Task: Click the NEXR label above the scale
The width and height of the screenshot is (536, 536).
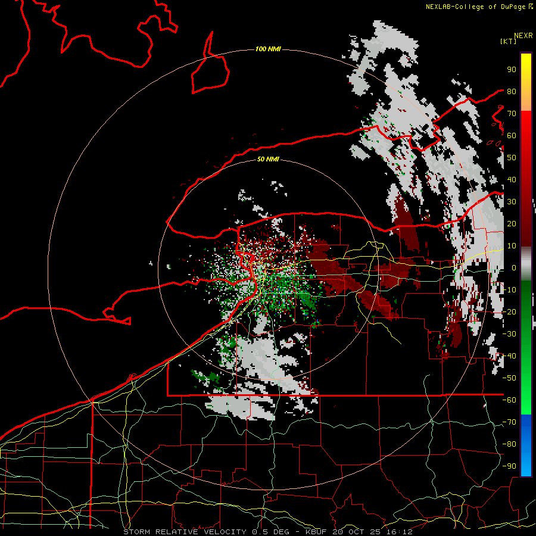Action: [523, 36]
